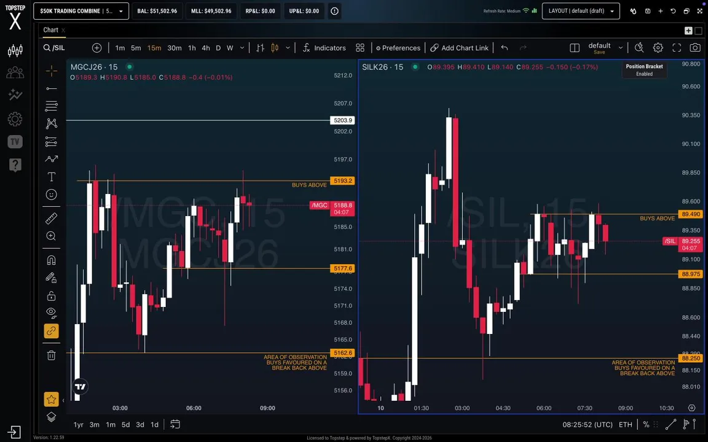Open the object tree layers icon
Screen dimensions: 708x442
click(52, 417)
